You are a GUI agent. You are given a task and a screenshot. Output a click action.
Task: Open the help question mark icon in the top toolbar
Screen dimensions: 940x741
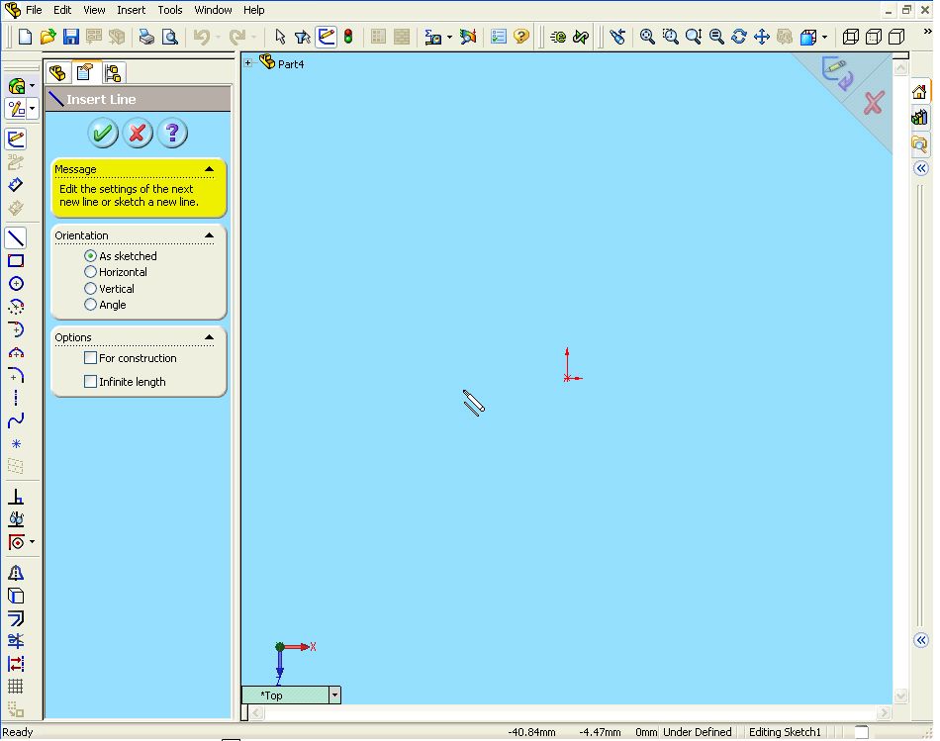(521, 38)
